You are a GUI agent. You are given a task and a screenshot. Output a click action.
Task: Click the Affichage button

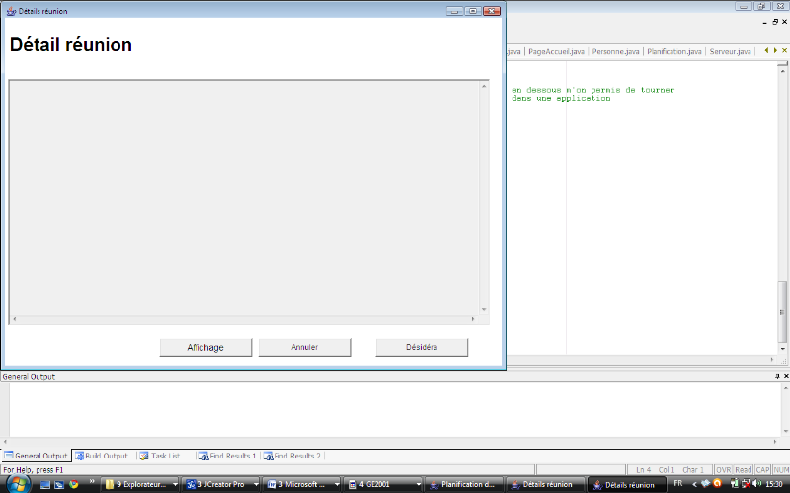pos(205,347)
